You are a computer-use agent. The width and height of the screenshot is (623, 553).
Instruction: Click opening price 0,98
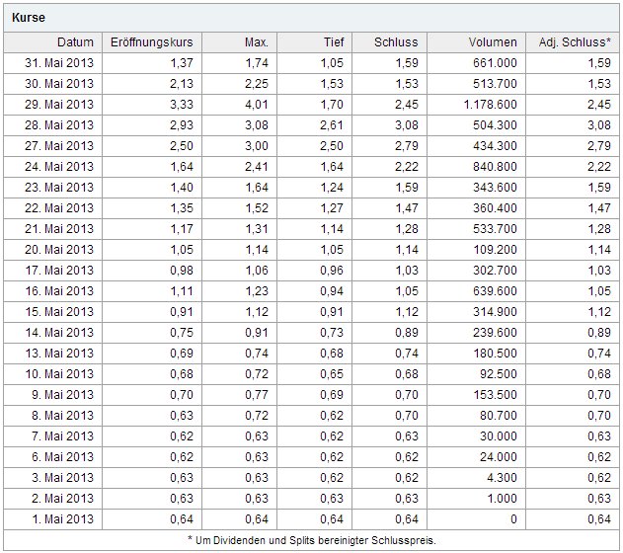(182, 270)
